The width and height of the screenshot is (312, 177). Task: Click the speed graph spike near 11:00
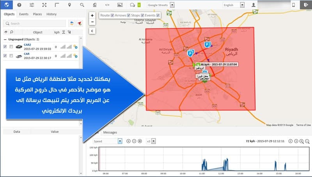pyautogui.click(x=204, y=165)
